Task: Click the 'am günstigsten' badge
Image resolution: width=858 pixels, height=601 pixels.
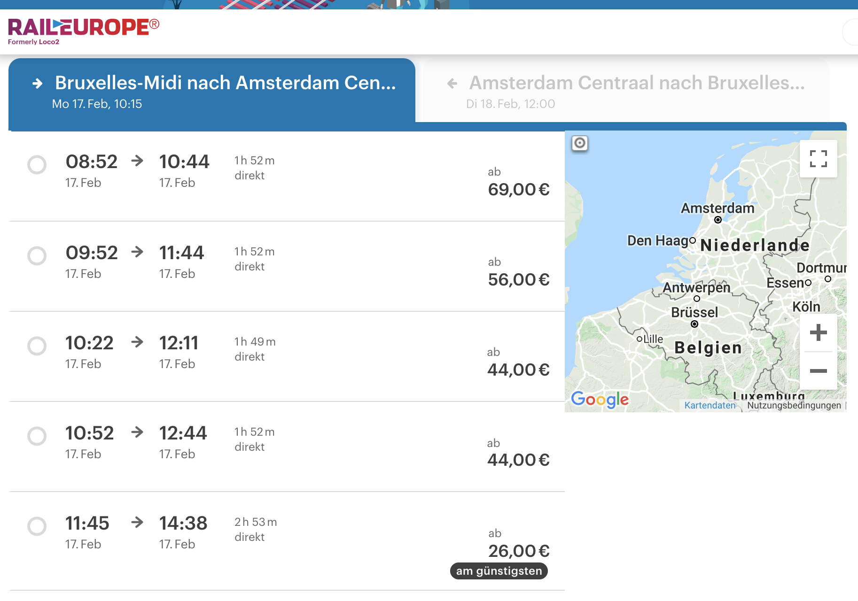Action: [x=499, y=571]
